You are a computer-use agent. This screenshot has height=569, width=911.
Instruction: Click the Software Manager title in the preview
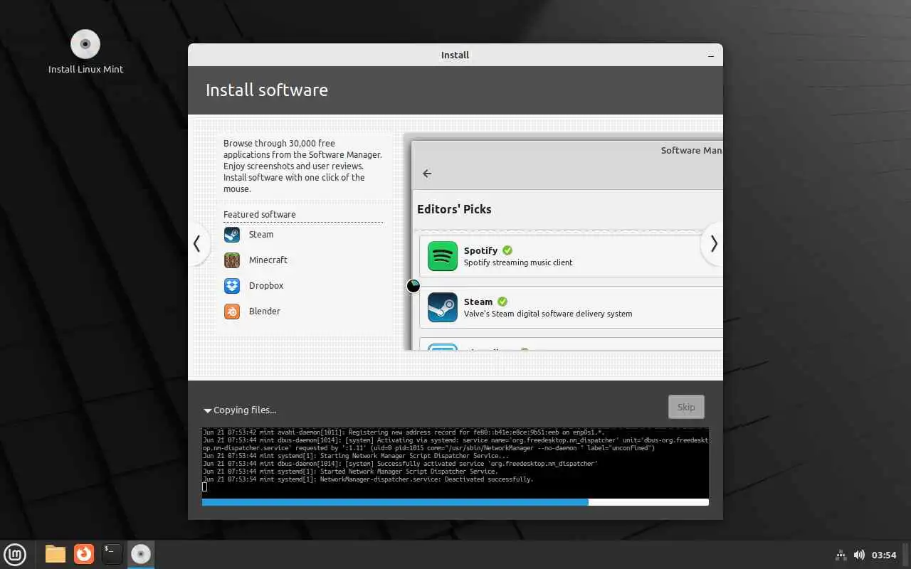pyautogui.click(x=692, y=150)
